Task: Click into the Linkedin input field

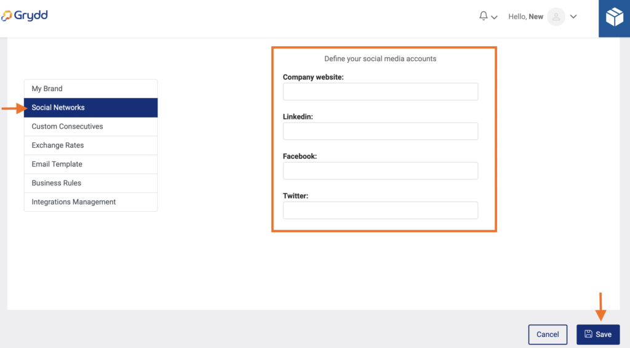Action: 380,131
